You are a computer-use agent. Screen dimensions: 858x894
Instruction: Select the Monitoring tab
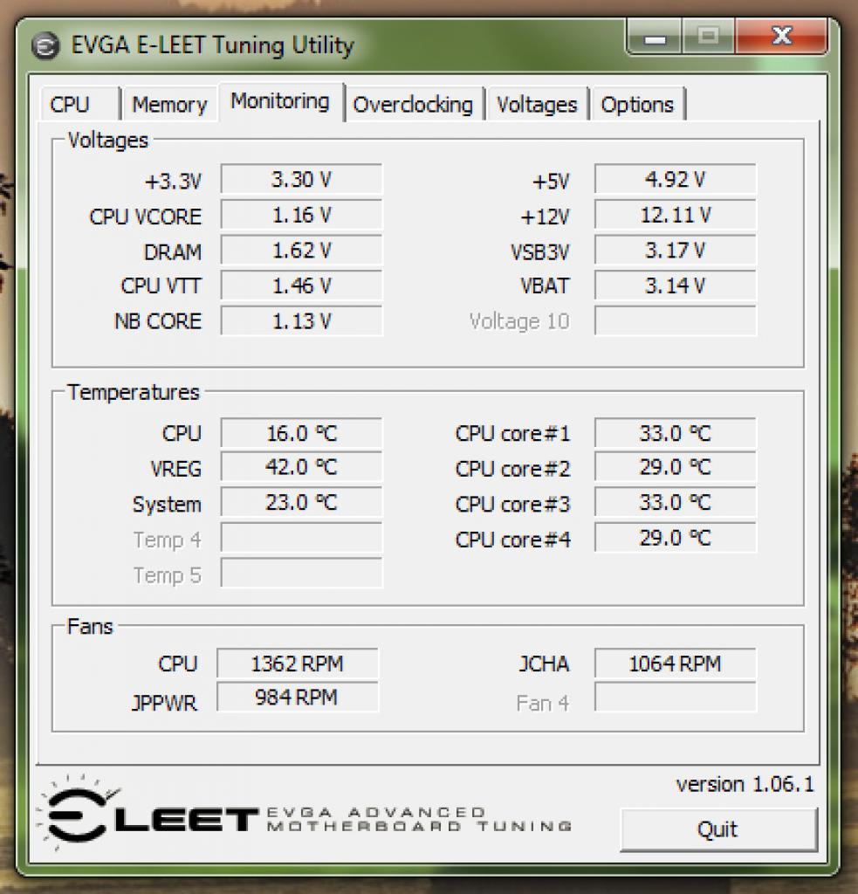(280, 101)
